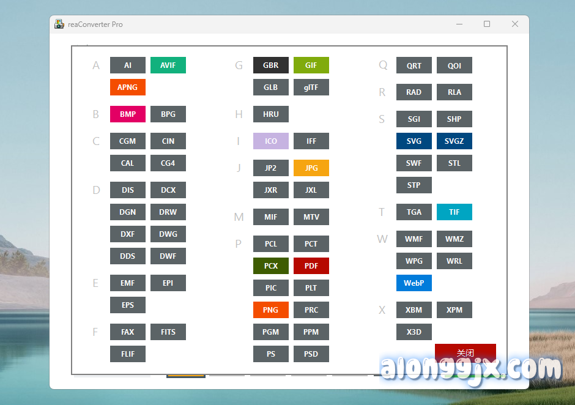Click the reaConverter Pro app icon
575x405 pixels.
tap(59, 24)
